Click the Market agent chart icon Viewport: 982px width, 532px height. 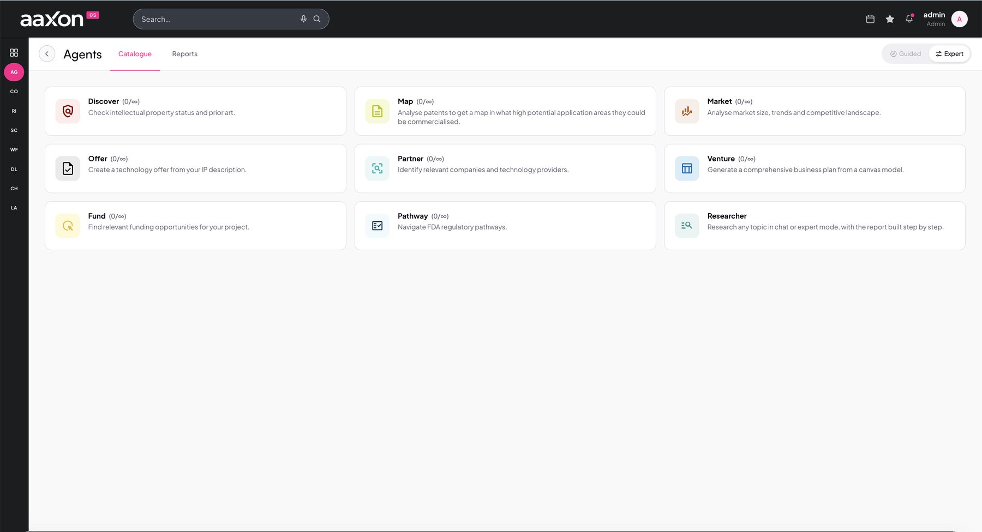pyautogui.click(x=687, y=111)
